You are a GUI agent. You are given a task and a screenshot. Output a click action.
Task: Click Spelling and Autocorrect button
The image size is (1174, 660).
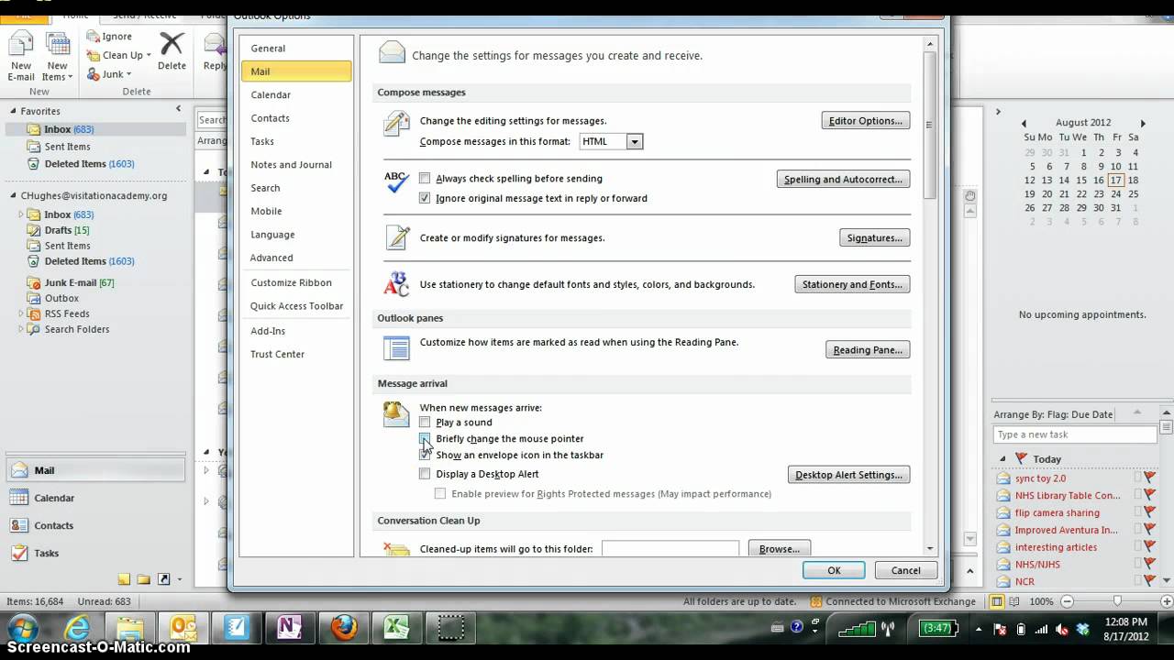843,179
